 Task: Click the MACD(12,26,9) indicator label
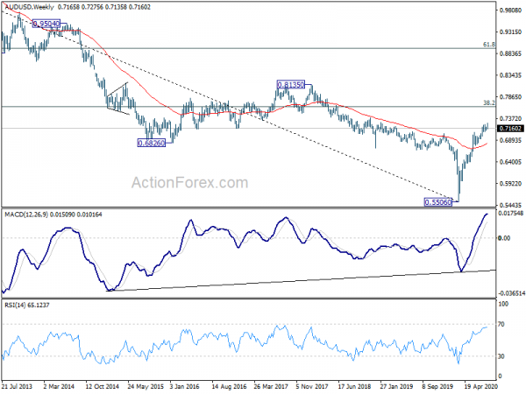(x=26, y=215)
